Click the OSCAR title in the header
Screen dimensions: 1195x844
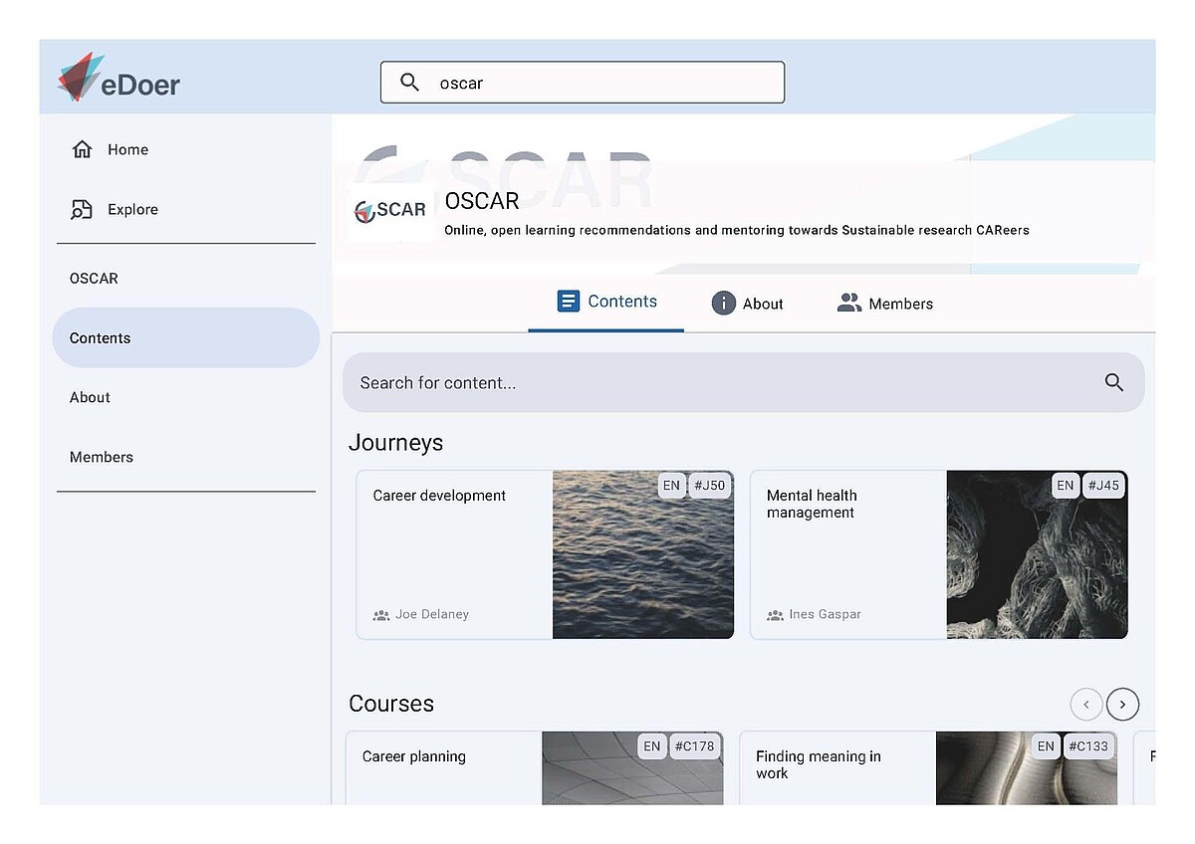[482, 201]
